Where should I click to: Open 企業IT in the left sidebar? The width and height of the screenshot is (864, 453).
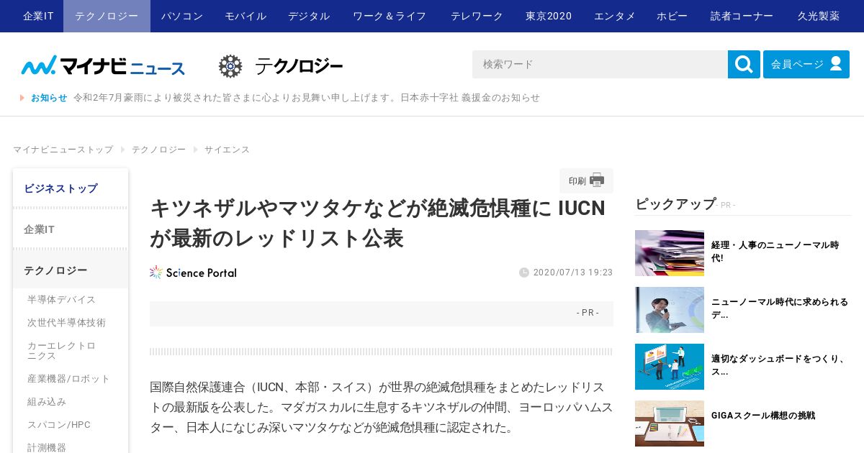click(71, 229)
